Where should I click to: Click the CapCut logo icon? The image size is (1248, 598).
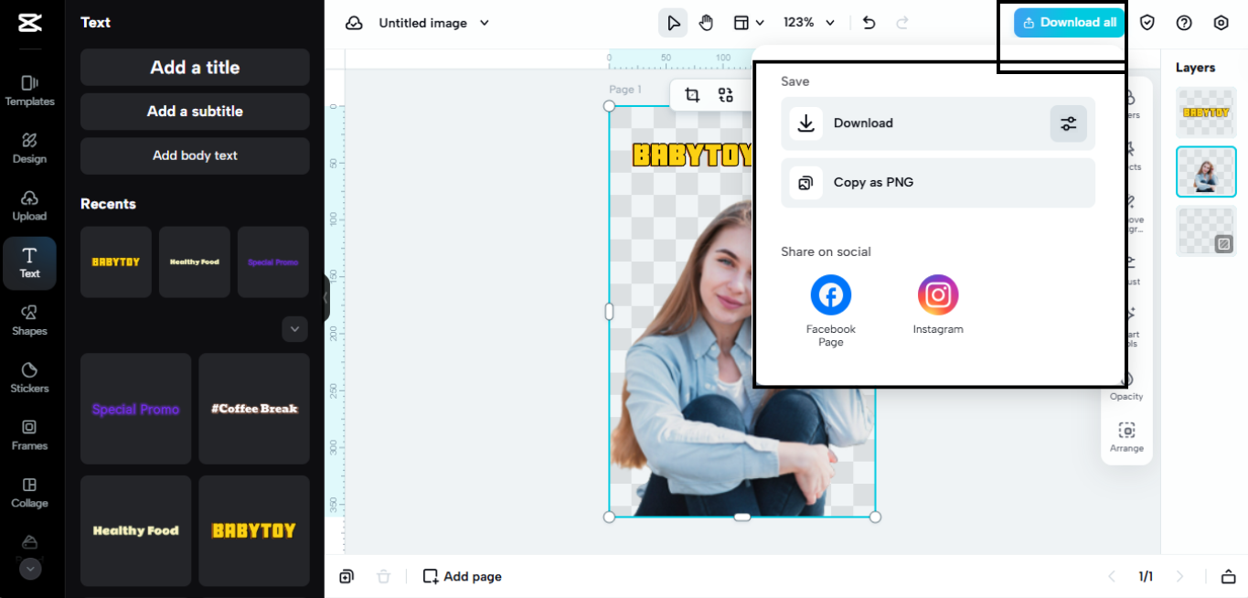30,23
